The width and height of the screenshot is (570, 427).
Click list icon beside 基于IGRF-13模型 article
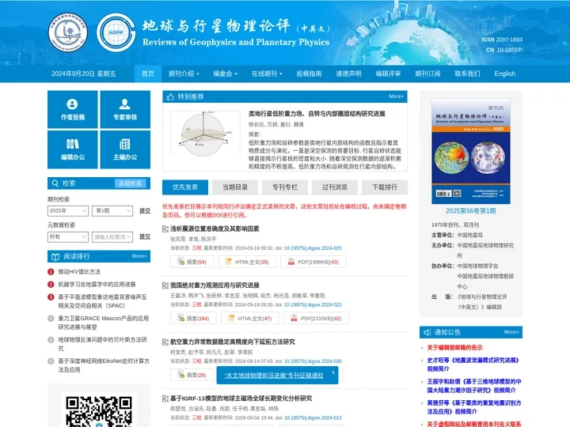click(165, 399)
